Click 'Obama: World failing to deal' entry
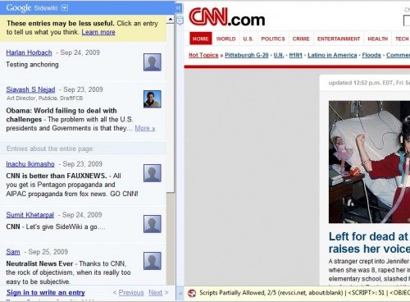The width and height of the screenshot is (410, 302). [70, 119]
